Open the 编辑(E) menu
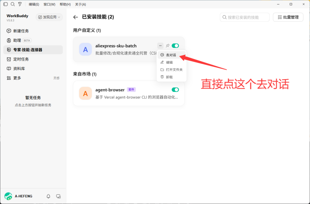Viewport: 310px width, 204px height. point(34,4)
